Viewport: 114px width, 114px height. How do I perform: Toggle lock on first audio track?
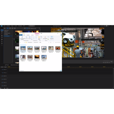6,73
